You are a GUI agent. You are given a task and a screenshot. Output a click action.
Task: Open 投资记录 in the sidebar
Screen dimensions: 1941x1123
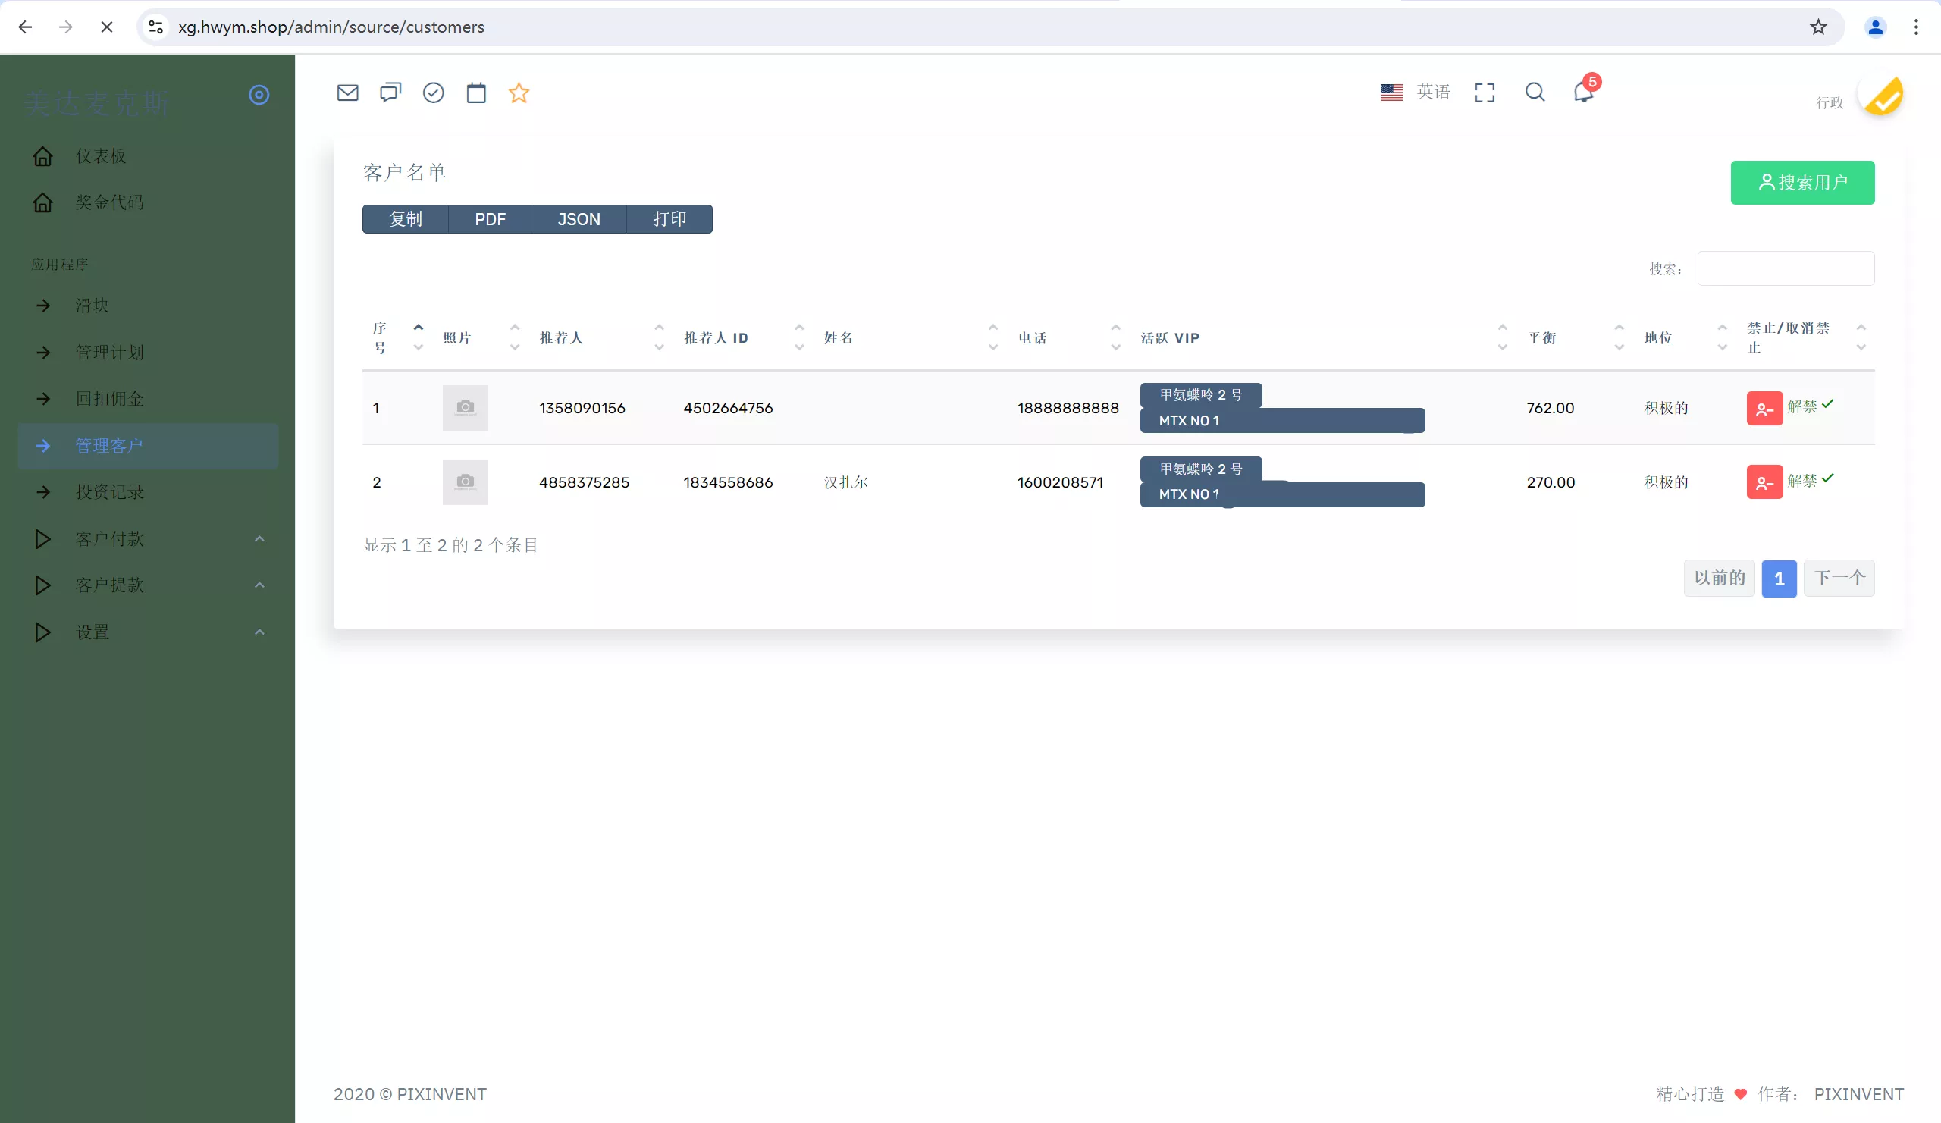109,492
